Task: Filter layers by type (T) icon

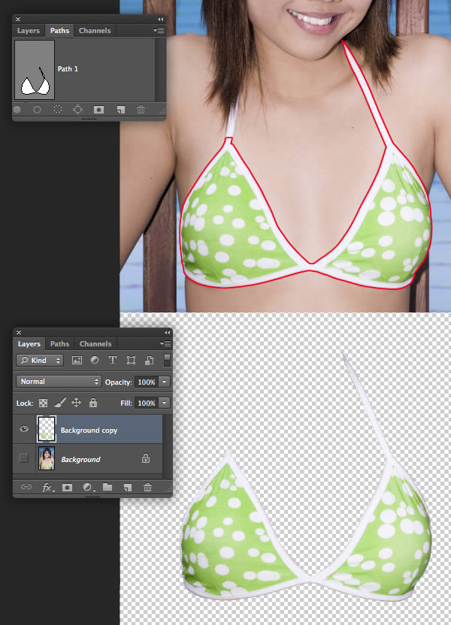Action: pos(113,361)
